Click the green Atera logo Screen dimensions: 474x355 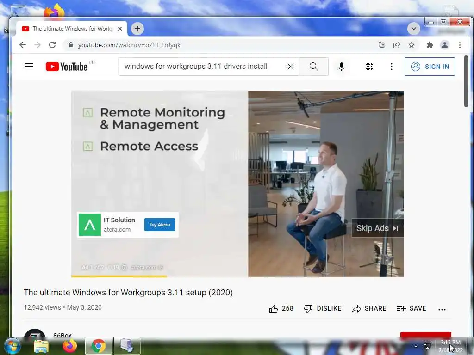(x=90, y=225)
